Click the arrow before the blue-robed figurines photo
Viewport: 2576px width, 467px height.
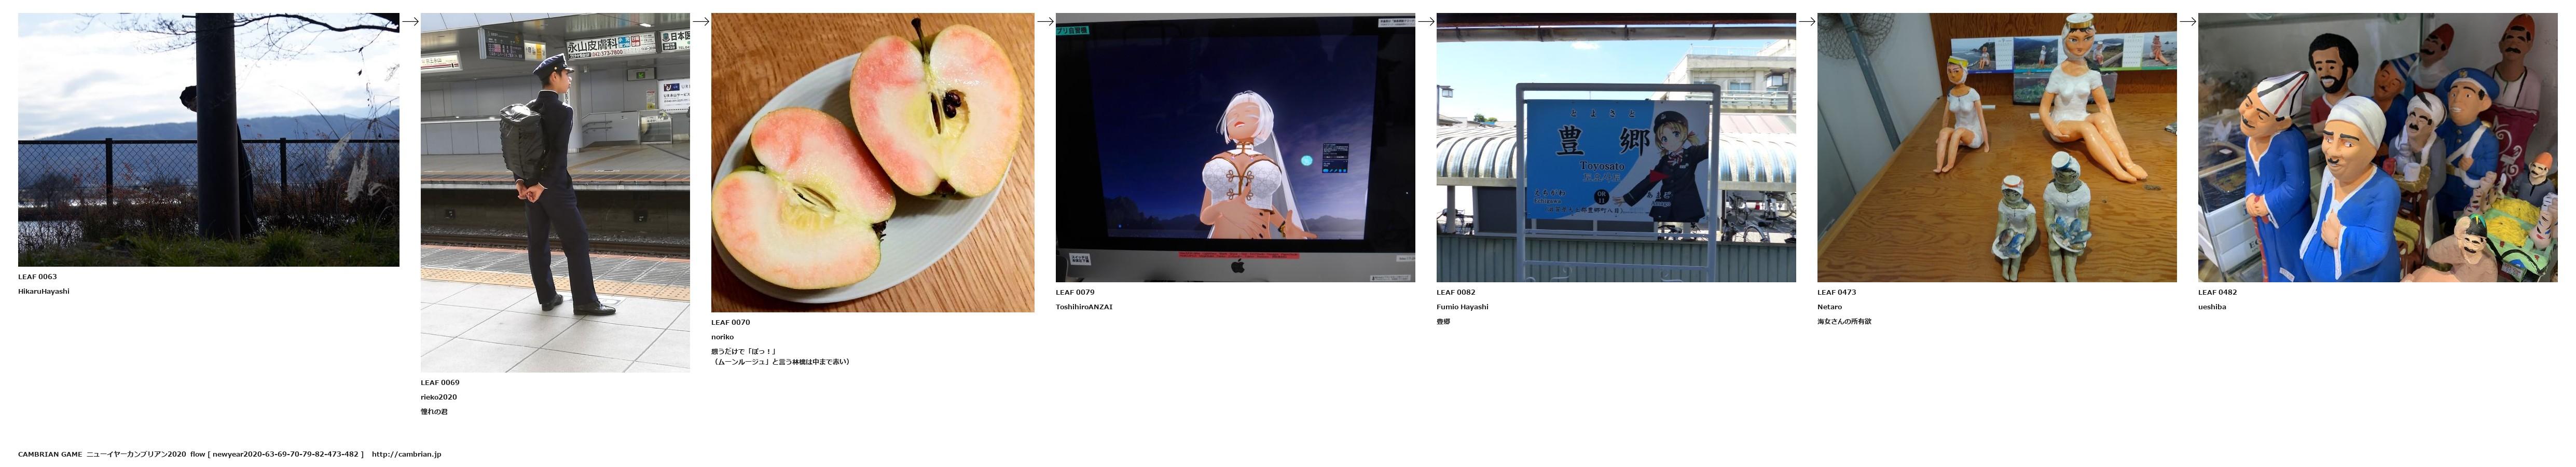pos(2187,21)
